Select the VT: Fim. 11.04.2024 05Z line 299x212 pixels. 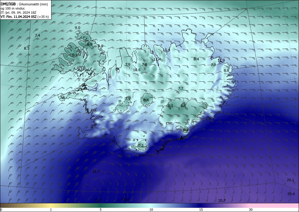point(25,17)
